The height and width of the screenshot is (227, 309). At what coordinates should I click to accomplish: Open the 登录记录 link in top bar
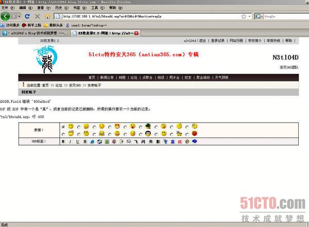(218, 41)
